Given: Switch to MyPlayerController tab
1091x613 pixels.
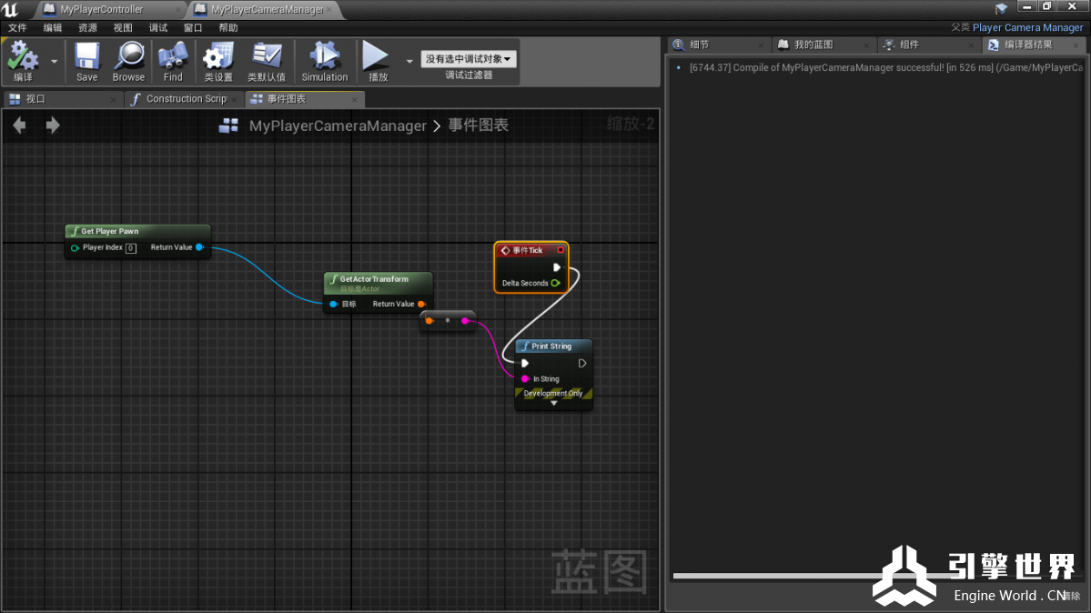Looking at the screenshot, I should (101, 10).
